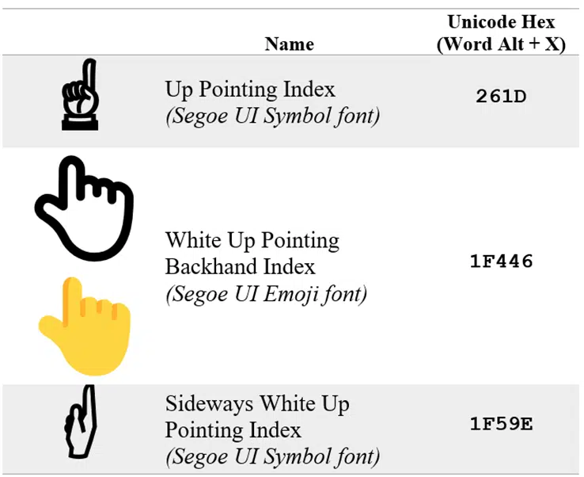Click '(Segoe UI Symbol font)' note in first row
This screenshot has height=477, width=584.
pos(273,116)
